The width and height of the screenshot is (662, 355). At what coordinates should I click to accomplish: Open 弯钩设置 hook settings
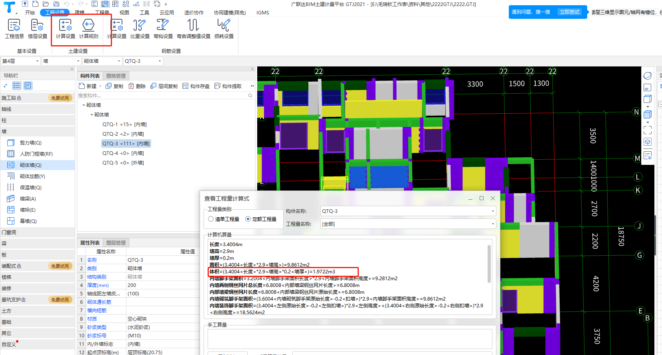[x=163, y=29]
